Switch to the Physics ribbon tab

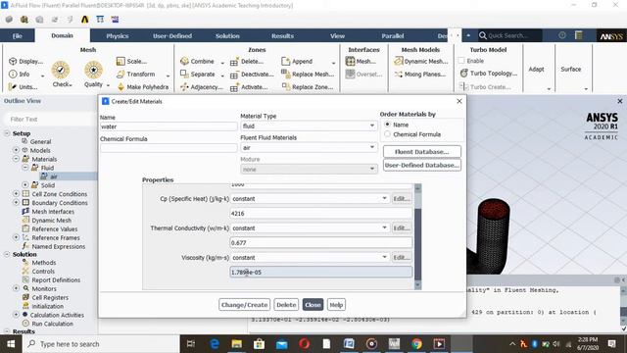pyautogui.click(x=118, y=35)
